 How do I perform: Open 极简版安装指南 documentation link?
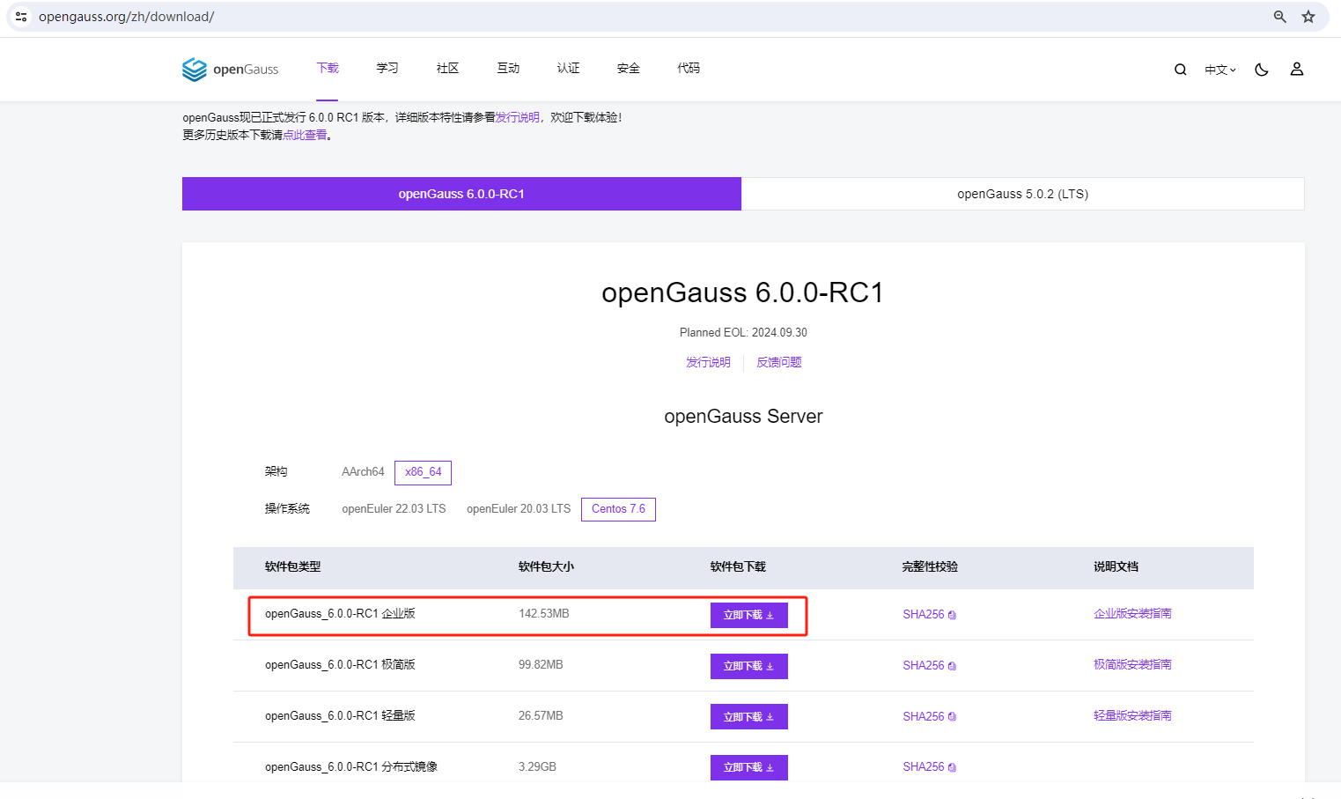[1132, 664]
